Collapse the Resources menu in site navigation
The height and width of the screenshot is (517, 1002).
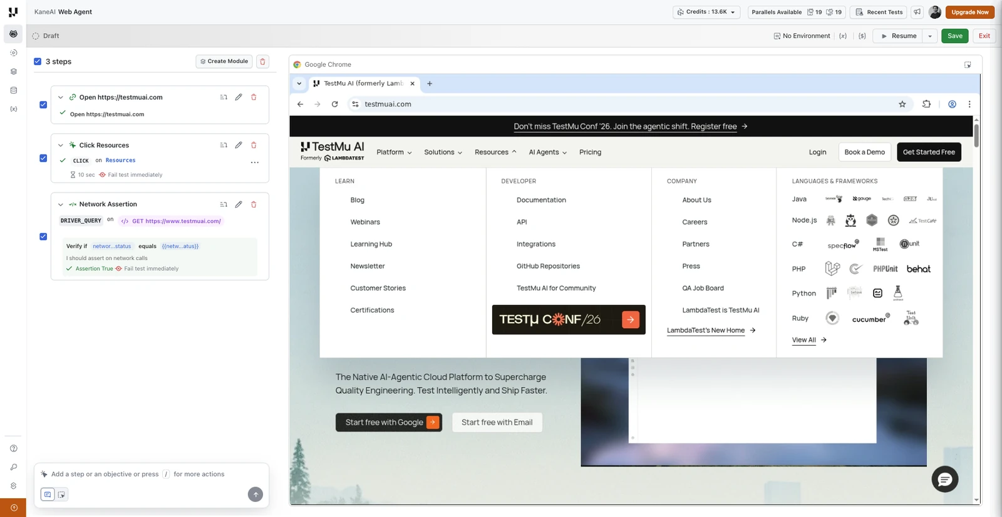coord(495,153)
